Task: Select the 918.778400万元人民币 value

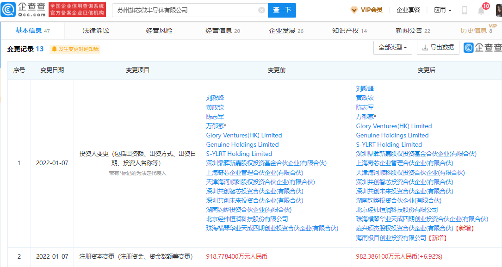Action: (236, 256)
